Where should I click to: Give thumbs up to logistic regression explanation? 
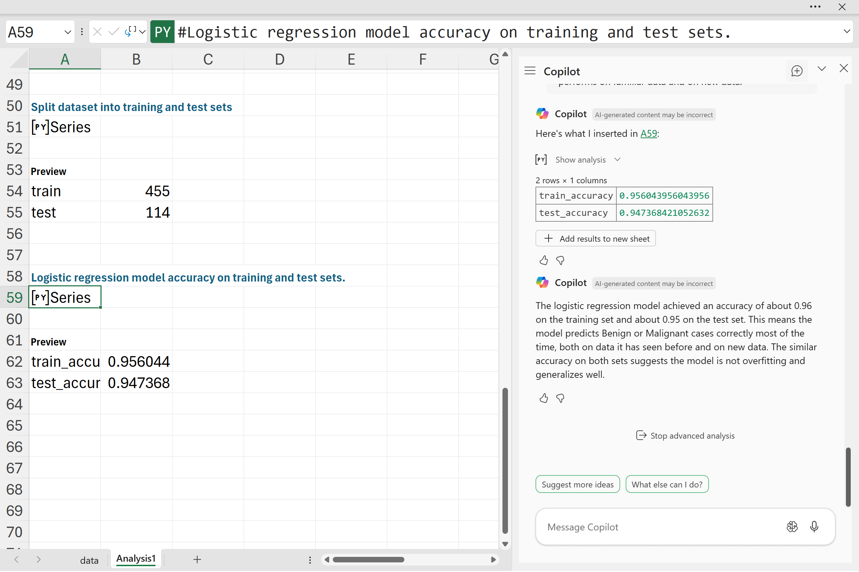coord(543,398)
